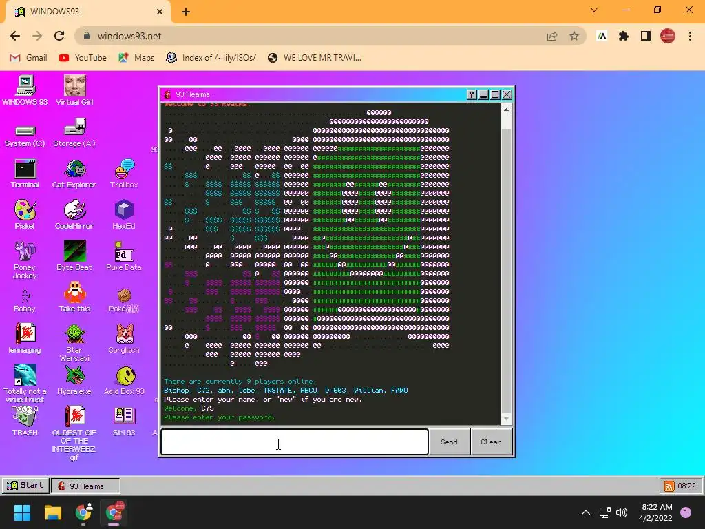Launch the Byte Beat icon
Screen dimensions: 705x529
point(74,256)
